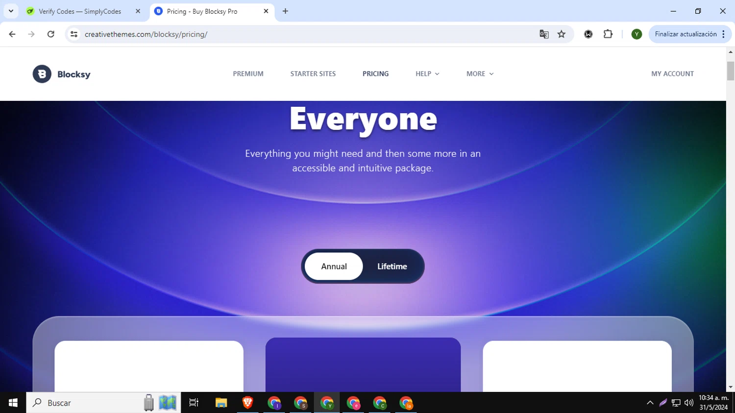735x413 pixels.
Task: Open the PRICING menu item
Action: [376, 74]
